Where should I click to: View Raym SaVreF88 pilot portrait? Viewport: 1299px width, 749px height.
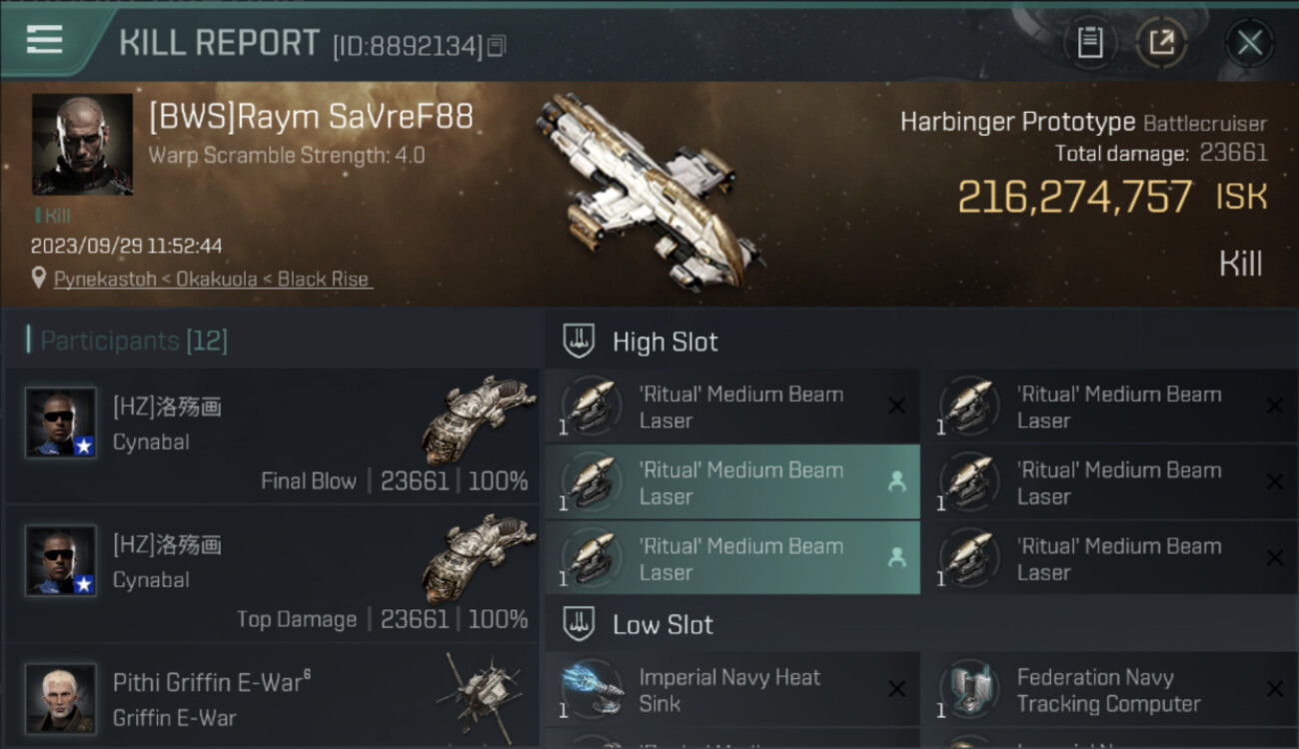pos(82,144)
